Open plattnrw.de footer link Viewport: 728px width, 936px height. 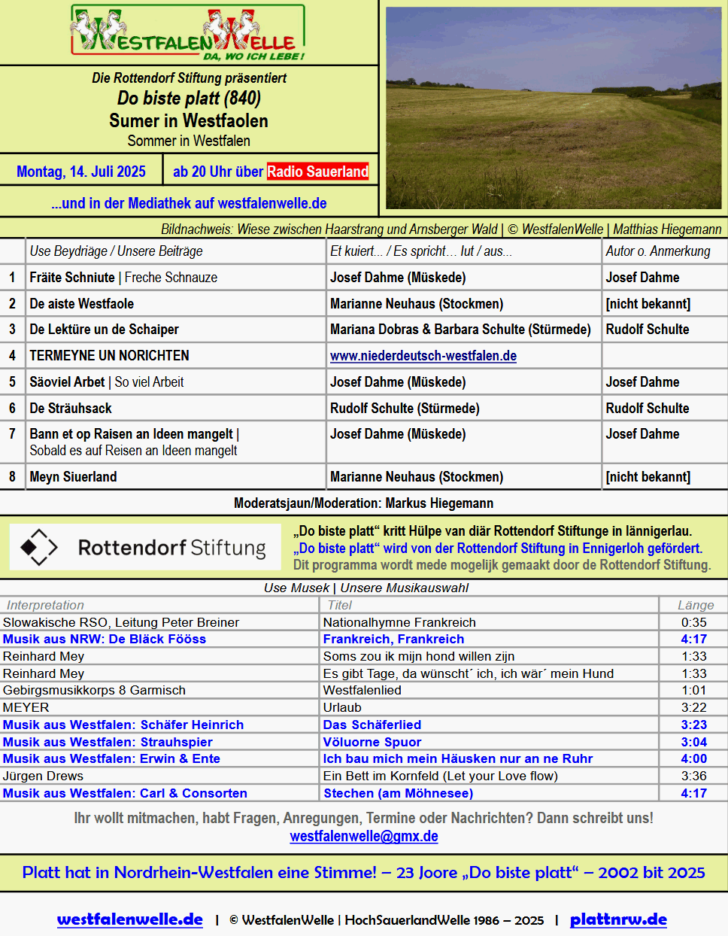[618, 919]
